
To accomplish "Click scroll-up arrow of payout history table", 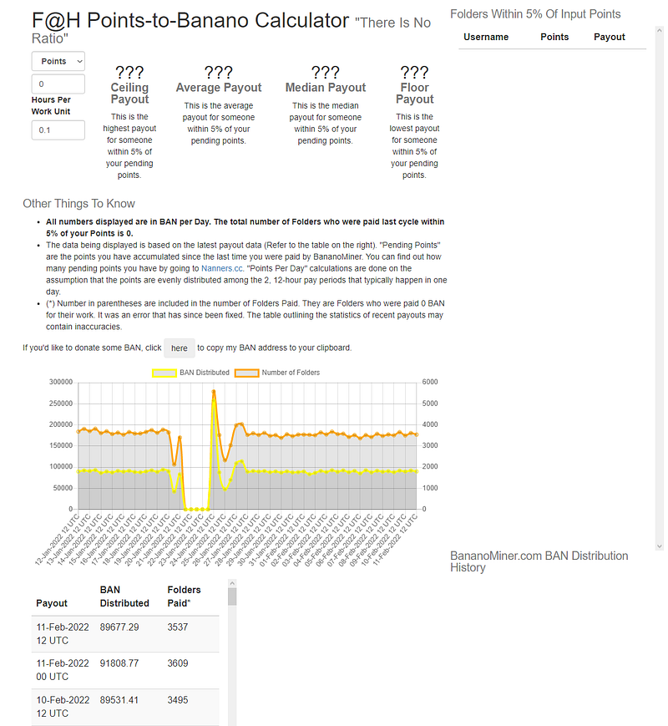I will (232, 583).
